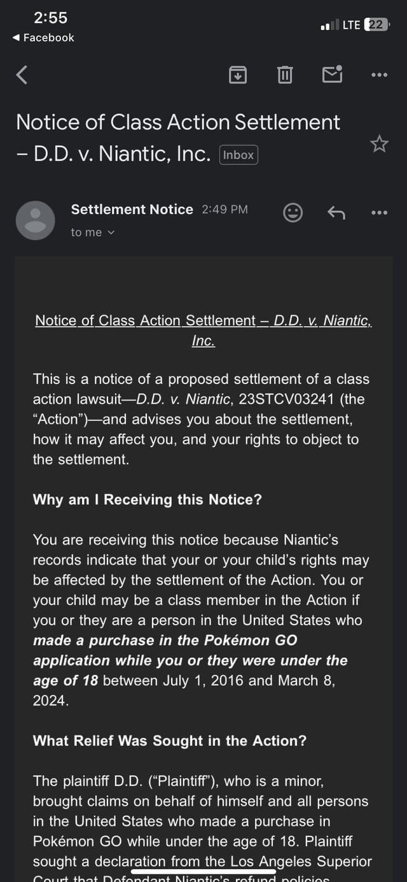Tap the home indicator bar at bottom
This screenshot has width=407, height=882.
(203, 871)
